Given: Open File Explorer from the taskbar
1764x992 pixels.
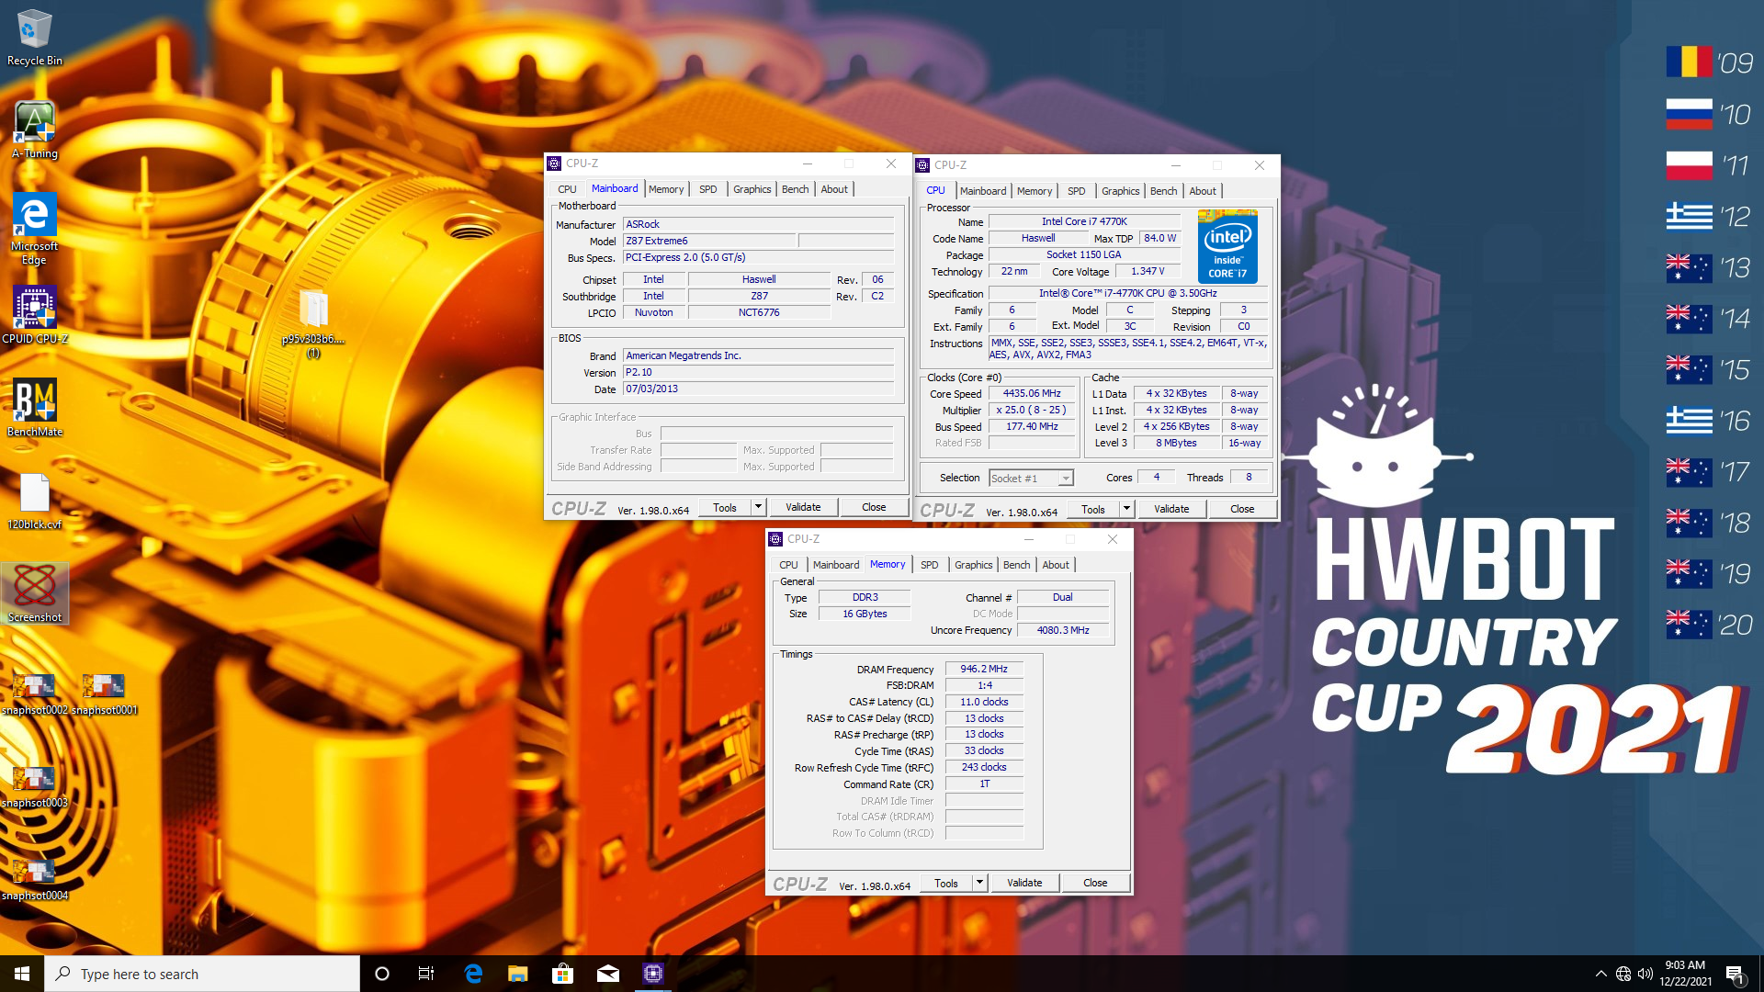Looking at the screenshot, I should click(x=518, y=974).
